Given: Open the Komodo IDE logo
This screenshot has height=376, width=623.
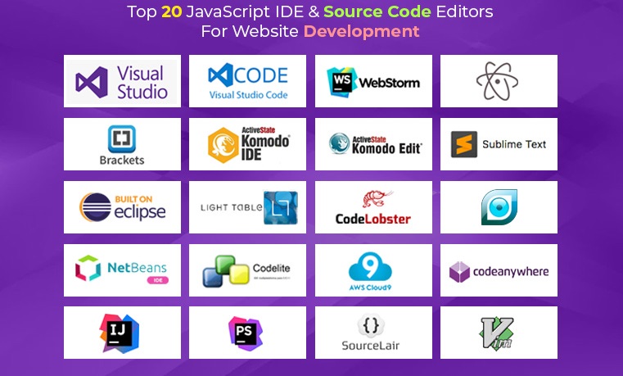Looking at the screenshot, I should point(247,144).
